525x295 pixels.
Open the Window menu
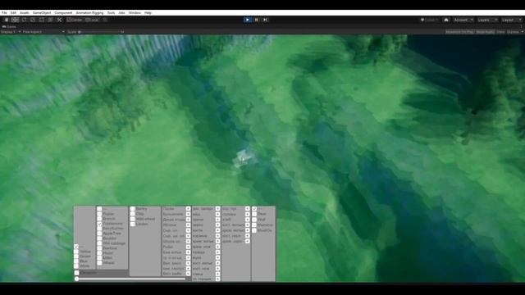coord(135,13)
